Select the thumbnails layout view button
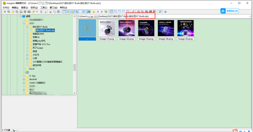Viewport: 253px width, 132px height. [x=111, y=12]
